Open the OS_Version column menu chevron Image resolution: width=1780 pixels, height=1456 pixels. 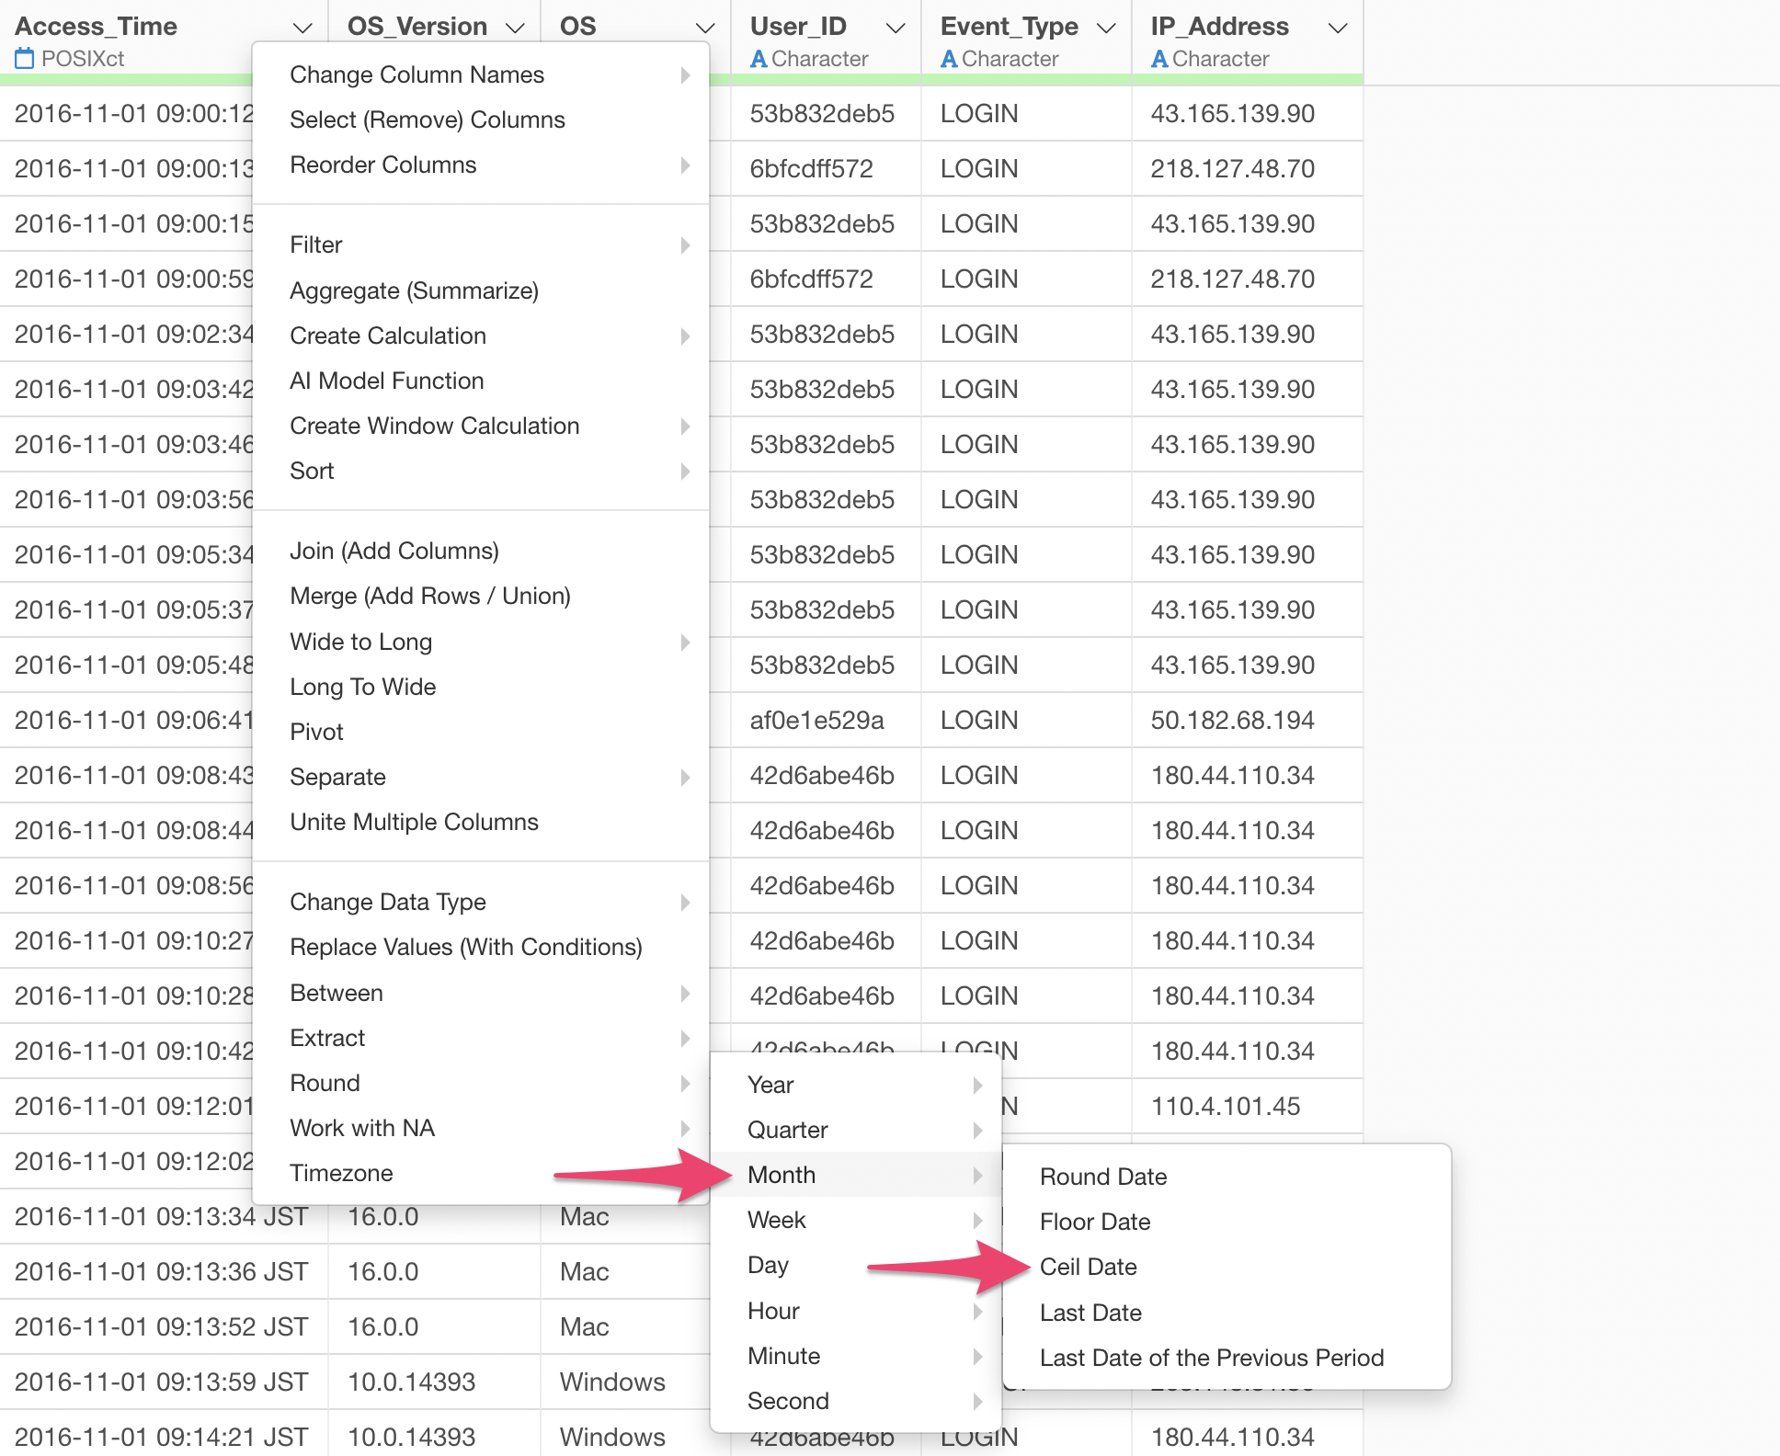pyautogui.click(x=515, y=28)
